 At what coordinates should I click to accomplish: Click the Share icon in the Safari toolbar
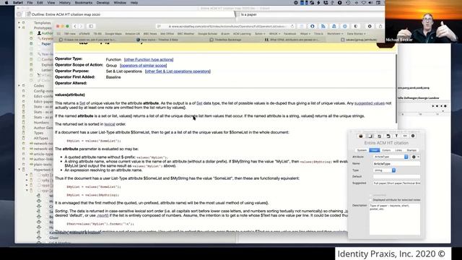tap(380, 26)
